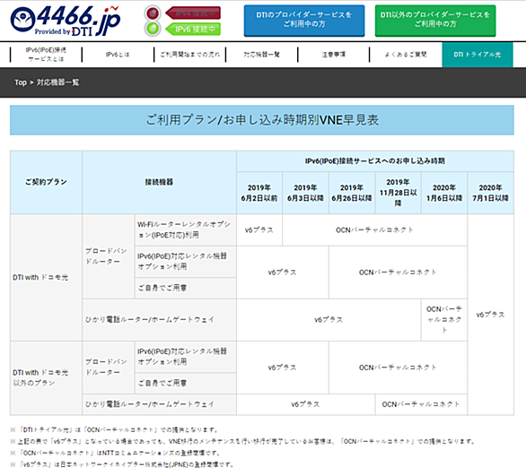Screen dimensions: 526x476
Task: Go to the IPv6とは menu item
Action: pyautogui.click(x=118, y=55)
